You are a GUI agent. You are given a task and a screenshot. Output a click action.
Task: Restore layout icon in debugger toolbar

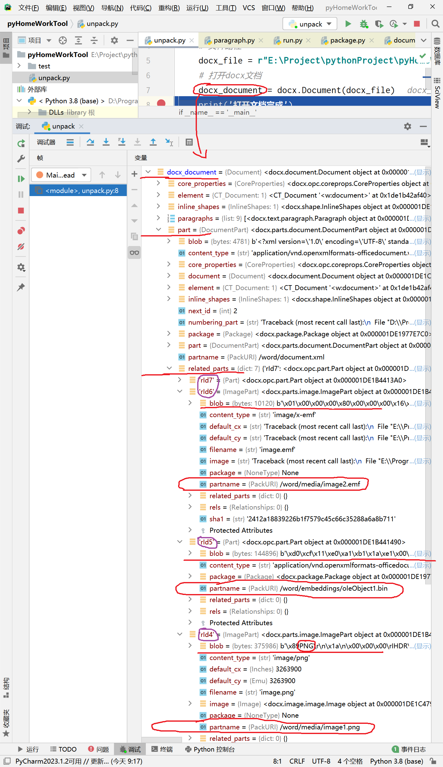click(x=425, y=142)
